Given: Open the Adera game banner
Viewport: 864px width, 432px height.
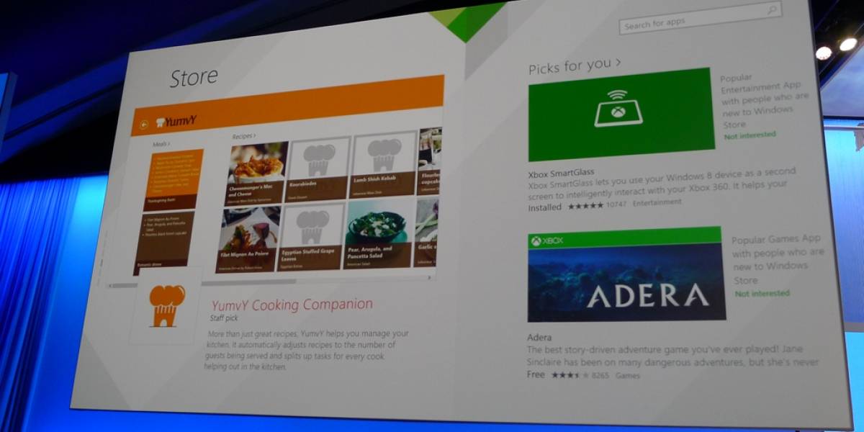Looking at the screenshot, I should tap(626, 274).
